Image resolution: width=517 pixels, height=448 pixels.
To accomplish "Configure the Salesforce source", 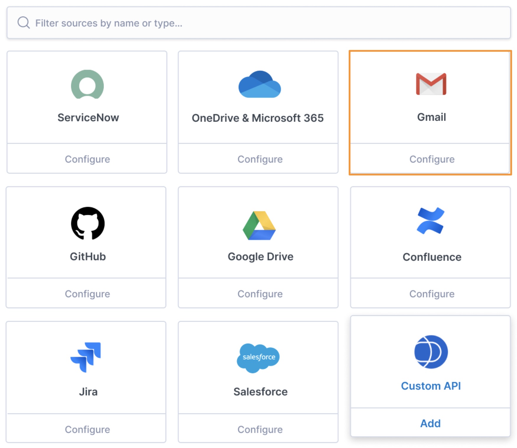I will [x=260, y=429].
